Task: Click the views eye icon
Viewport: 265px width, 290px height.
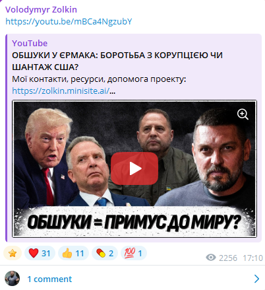Action: click(211, 257)
